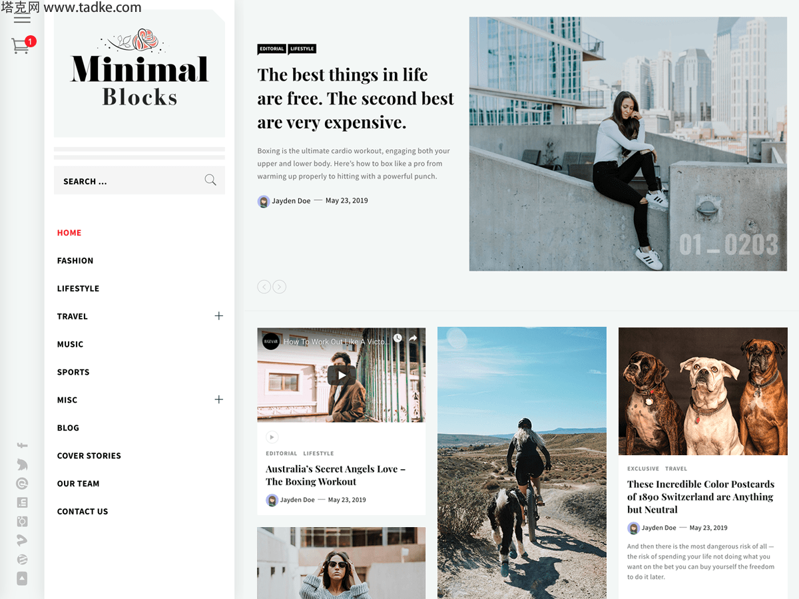Open the Twitter social icon
Viewport: 799px width, 599px height.
tap(22, 465)
